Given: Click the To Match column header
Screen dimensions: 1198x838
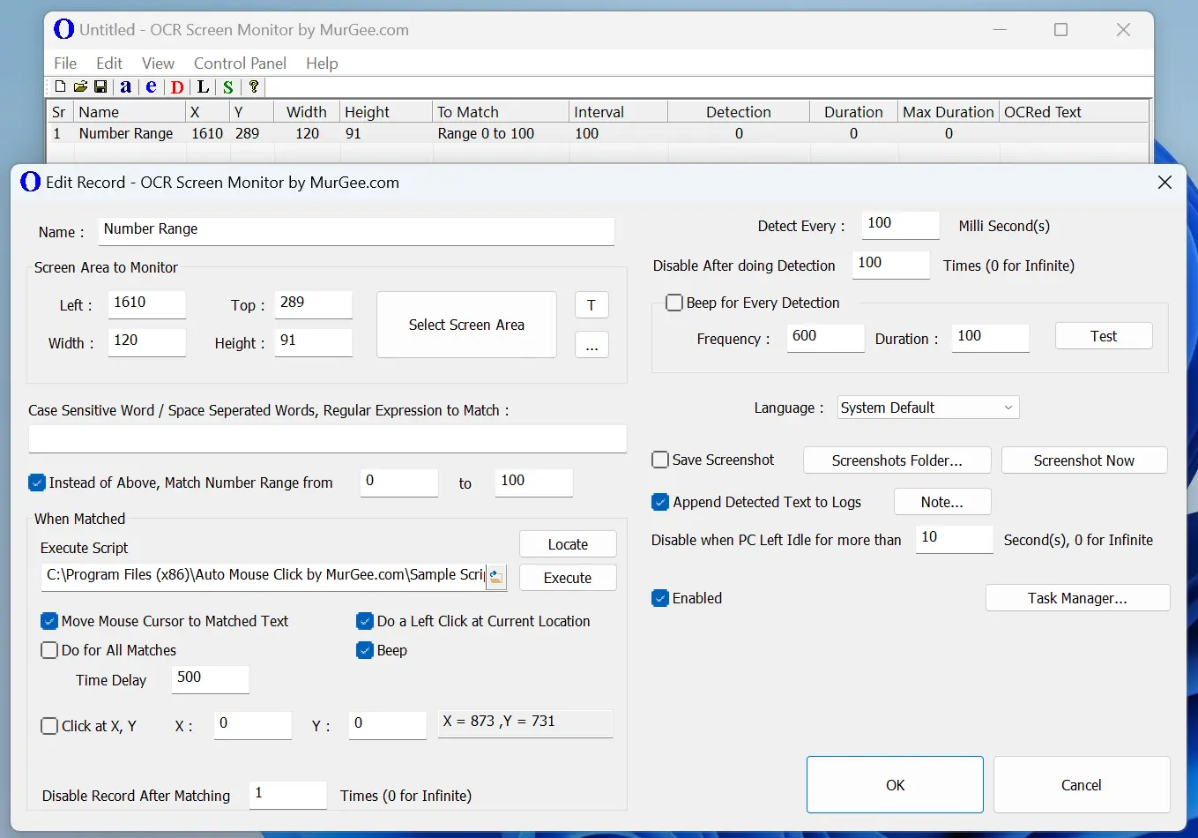Looking at the screenshot, I should (501, 112).
